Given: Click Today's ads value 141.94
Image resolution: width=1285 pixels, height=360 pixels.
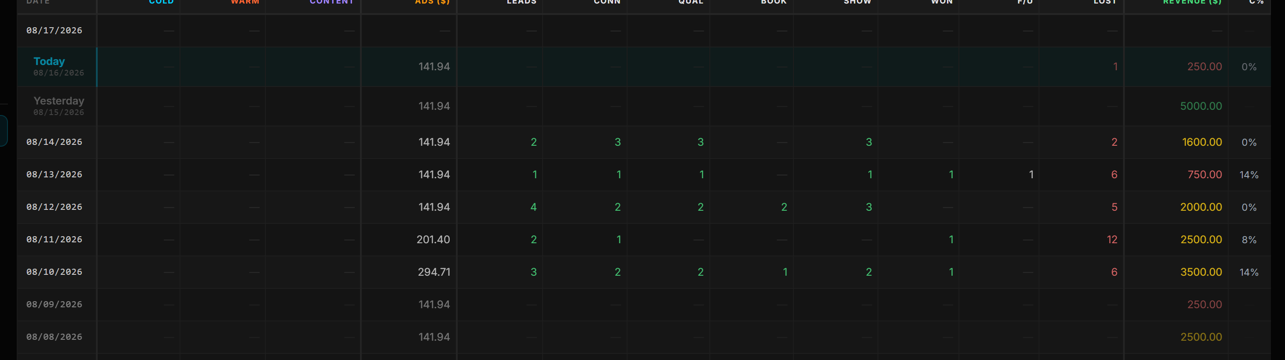Looking at the screenshot, I should coord(434,66).
